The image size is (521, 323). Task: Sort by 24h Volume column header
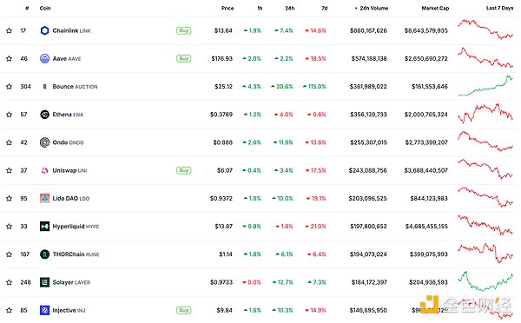(372, 8)
